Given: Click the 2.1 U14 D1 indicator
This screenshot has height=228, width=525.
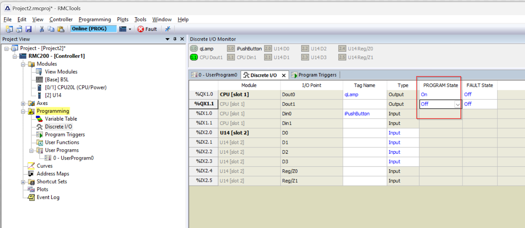Looking at the screenshot, I should click(268, 57).
